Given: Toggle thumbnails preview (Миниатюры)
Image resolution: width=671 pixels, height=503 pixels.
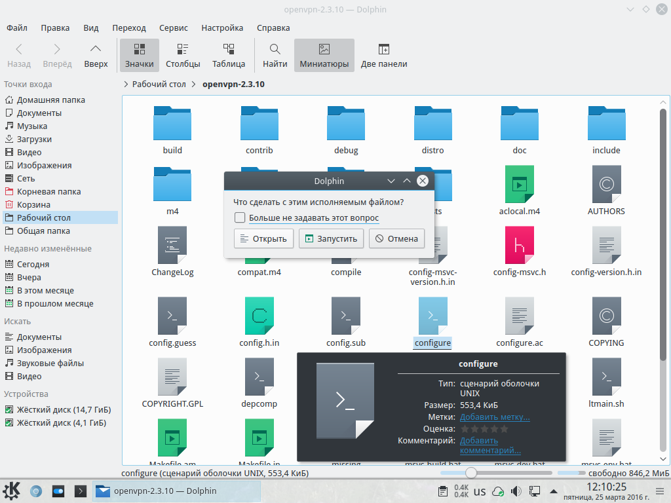Looking at the screenshot, I should pos(324,56).
